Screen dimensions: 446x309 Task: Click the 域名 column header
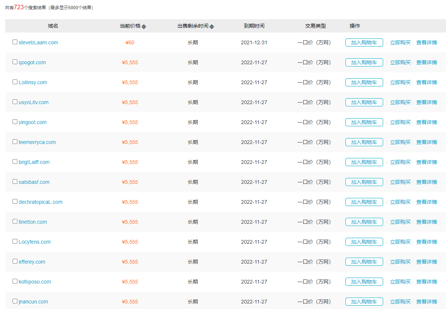point(53,26)
